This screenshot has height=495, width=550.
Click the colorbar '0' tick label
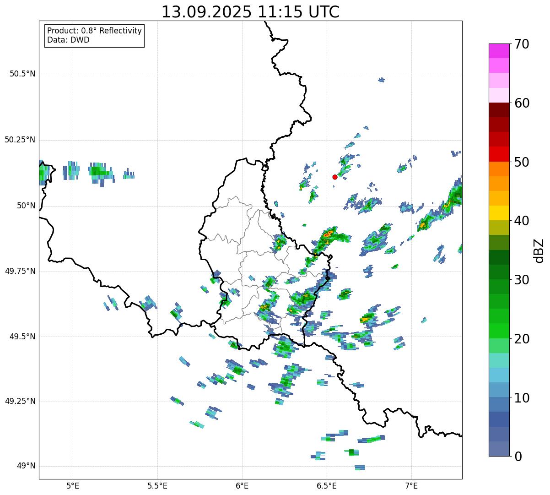[518, 457]
